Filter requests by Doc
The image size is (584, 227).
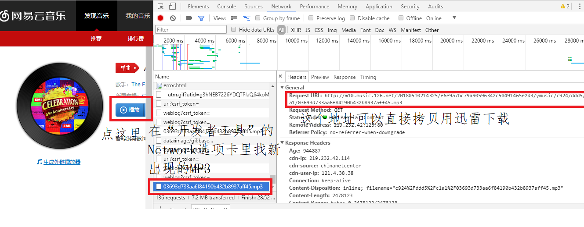coord(380,30)
